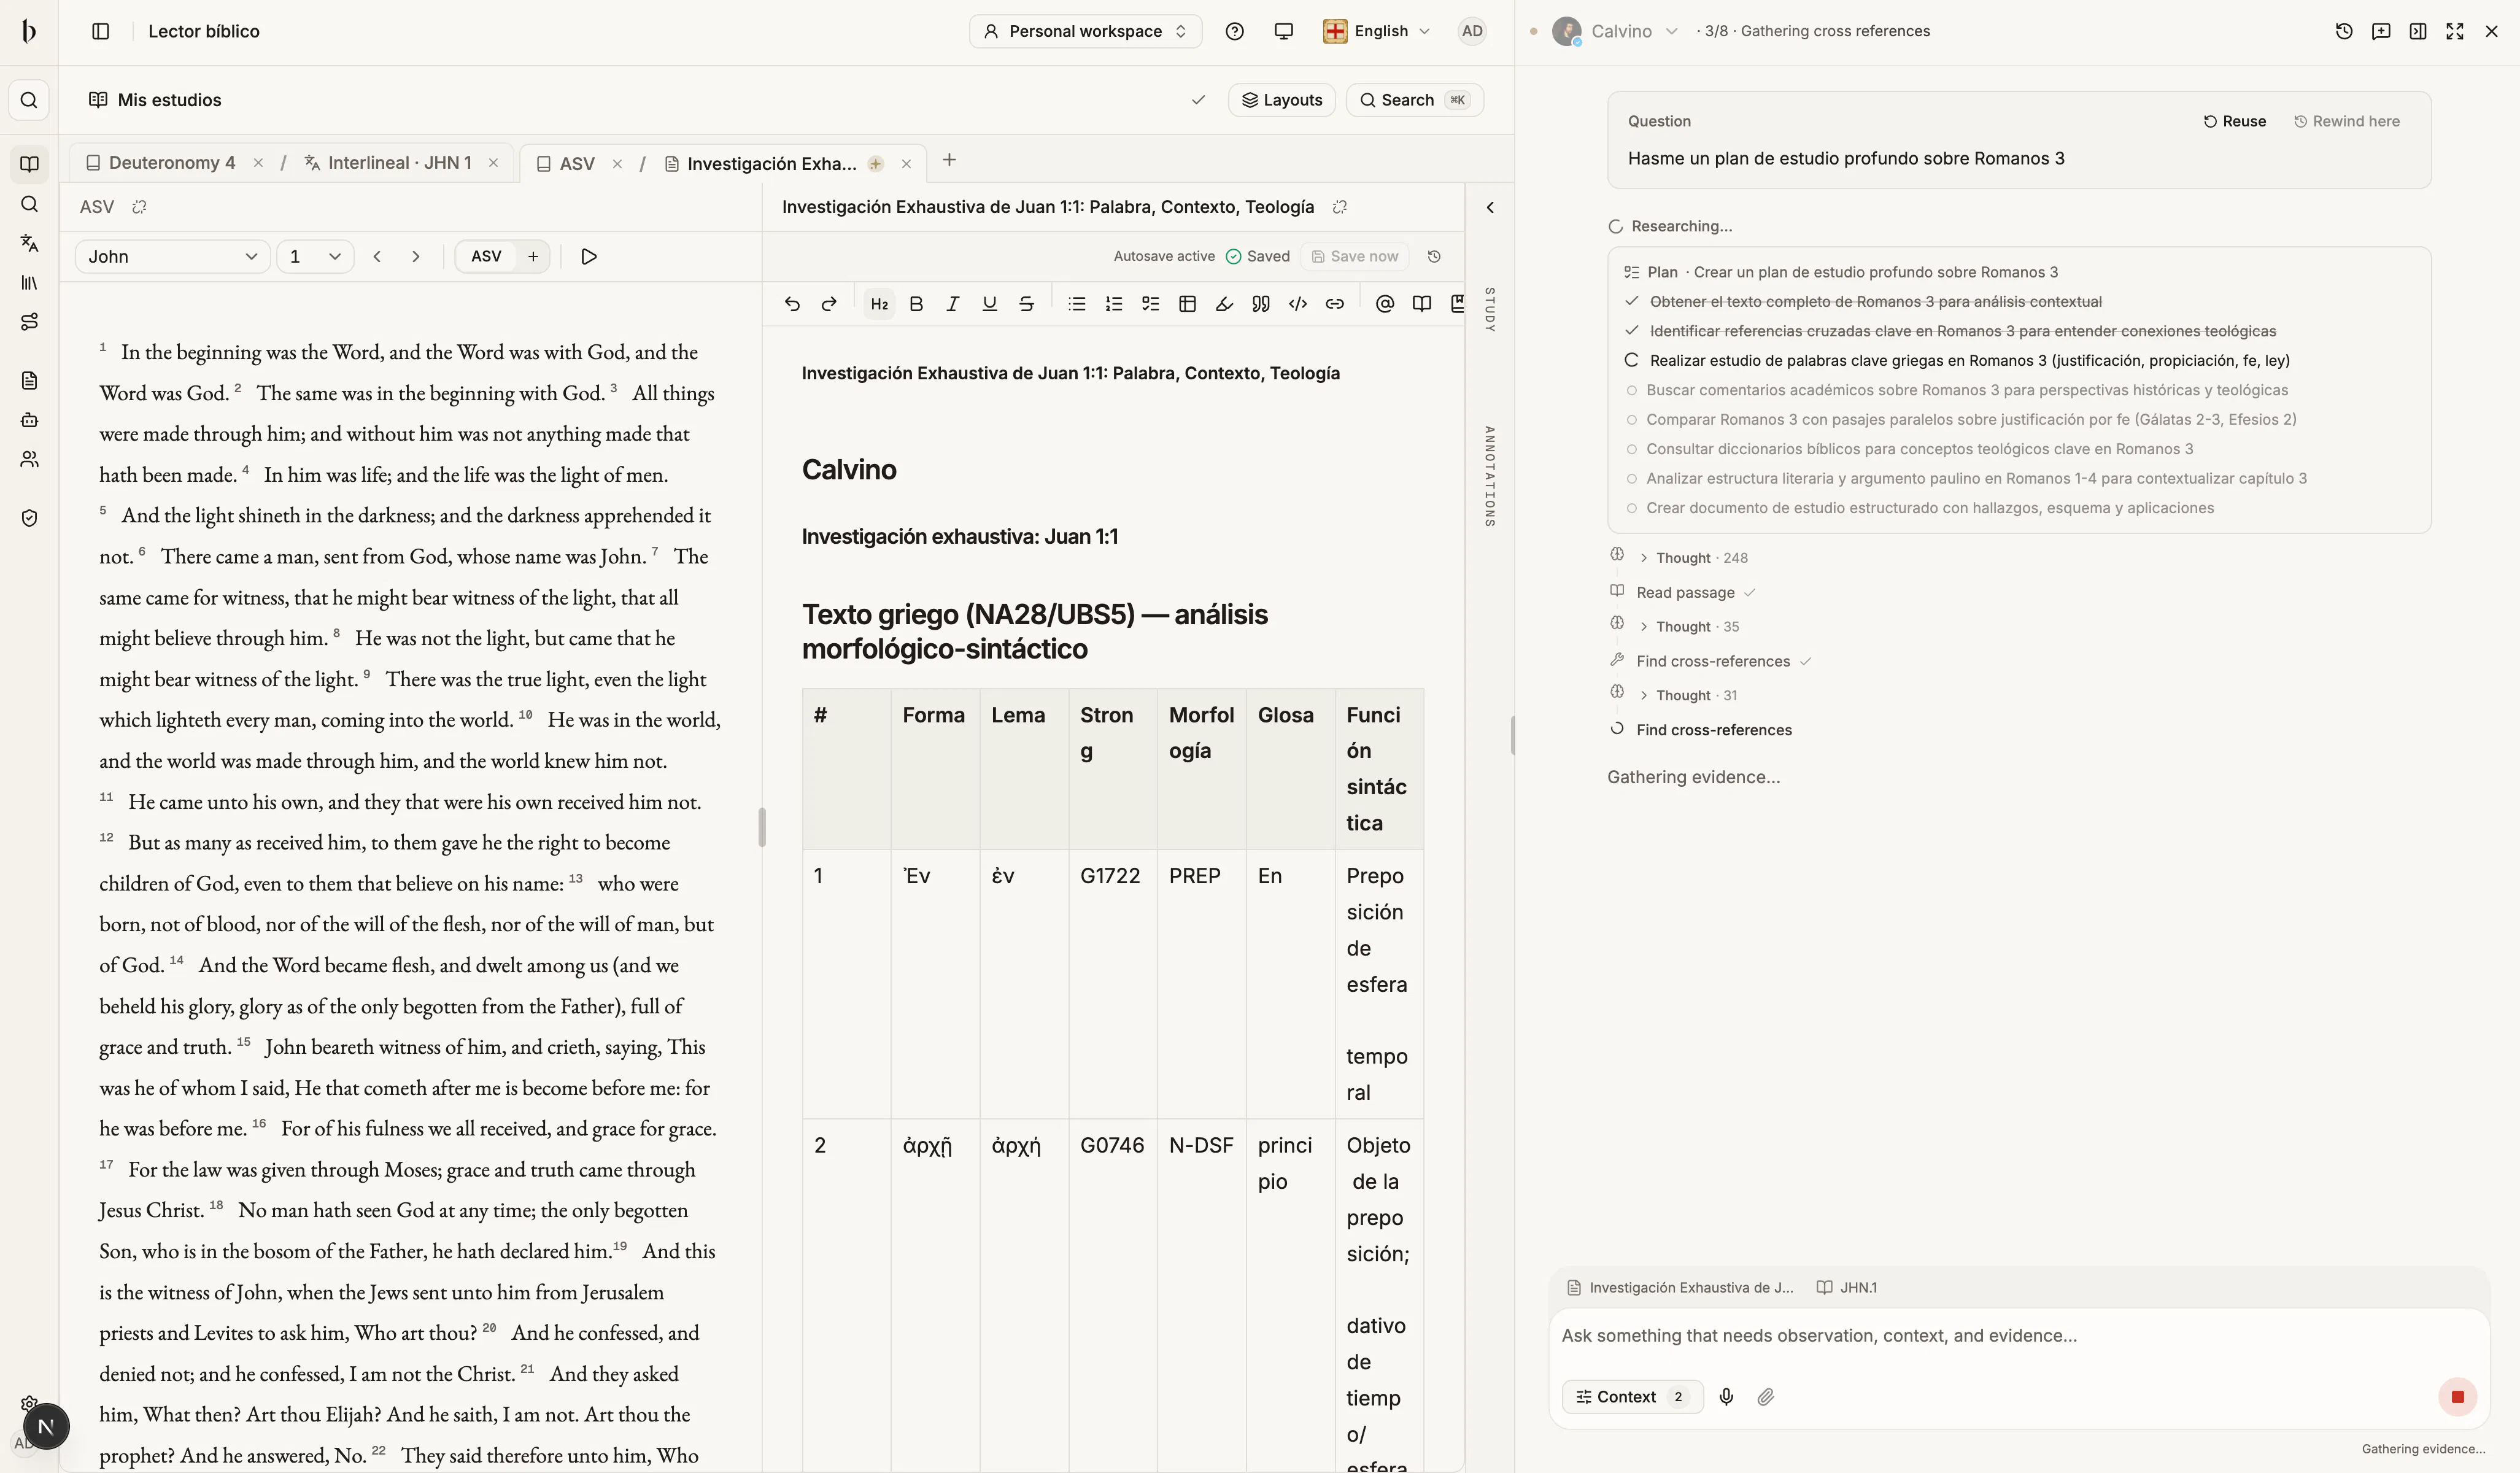The height and width of the screenshot is (1473, 2520).
Task: Open the Personal workspace switcher
Action: pos(1085,31)
